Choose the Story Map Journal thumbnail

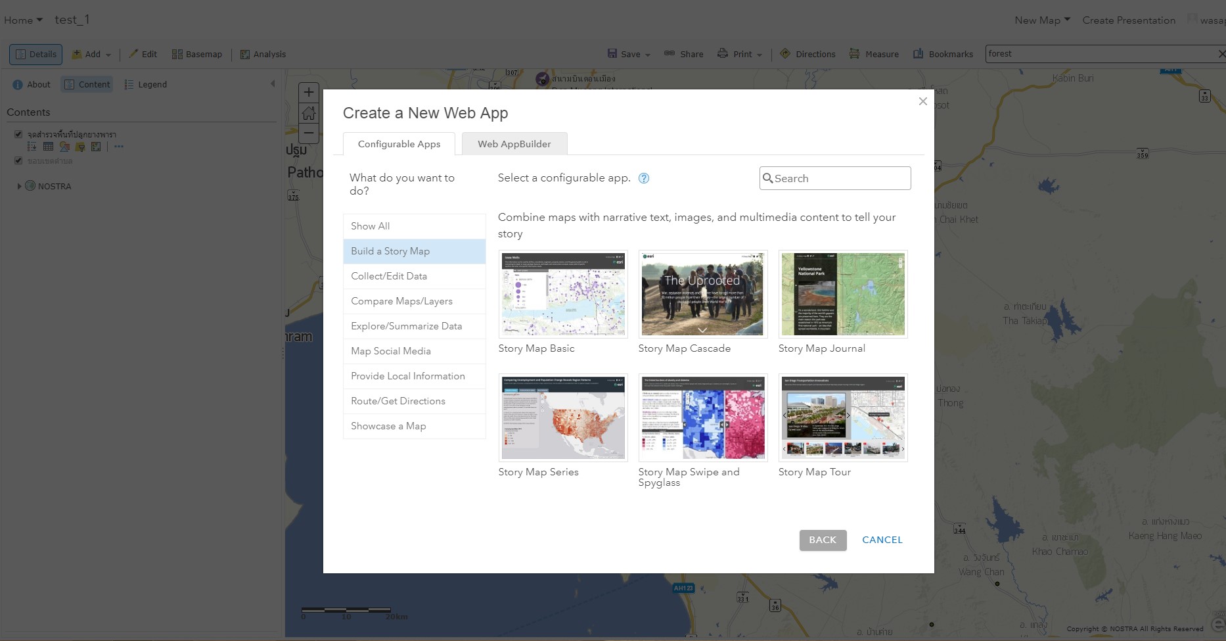[843, 294]
